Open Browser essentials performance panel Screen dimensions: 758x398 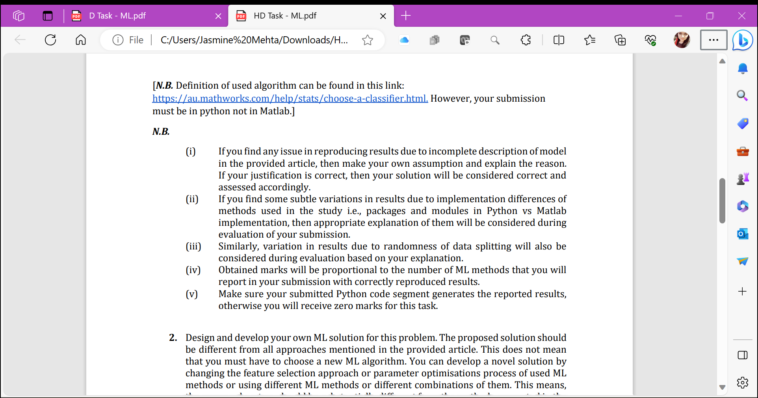pos(650,40)
